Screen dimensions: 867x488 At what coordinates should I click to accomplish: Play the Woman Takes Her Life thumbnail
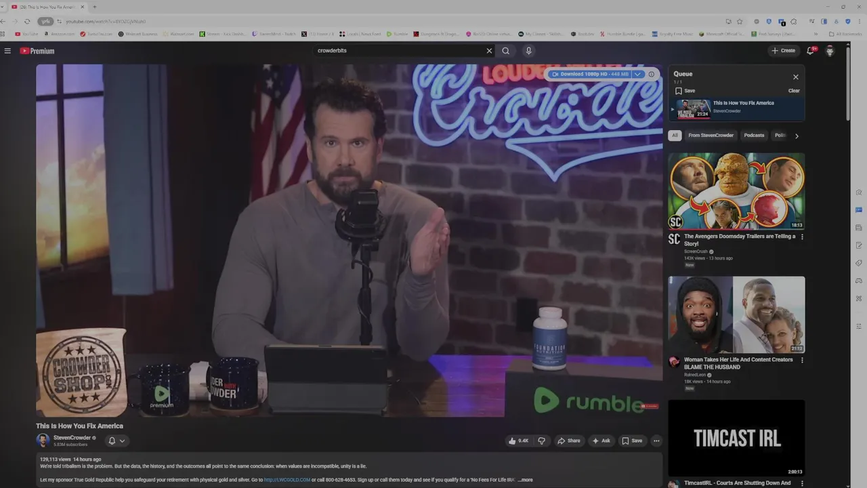(736, 314)
